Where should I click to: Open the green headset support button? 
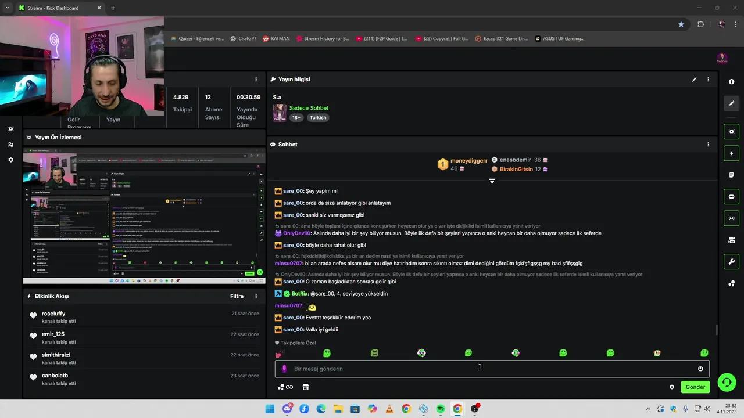coord(727,383)
